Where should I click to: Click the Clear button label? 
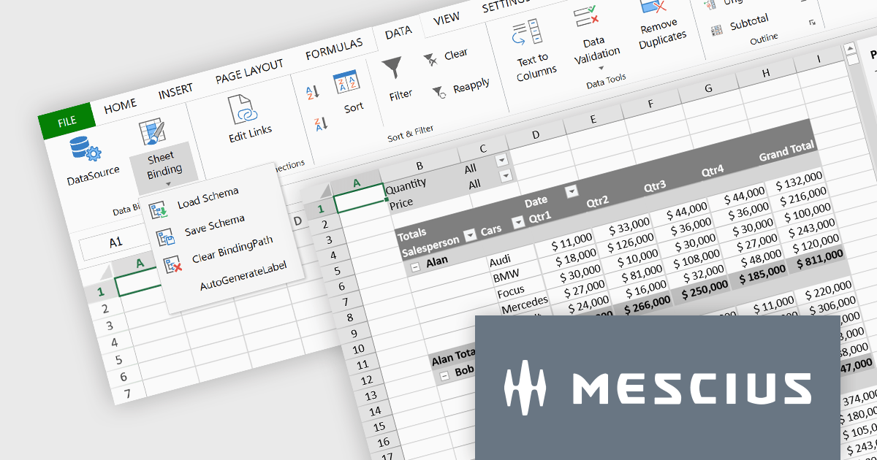click(456, 53)
